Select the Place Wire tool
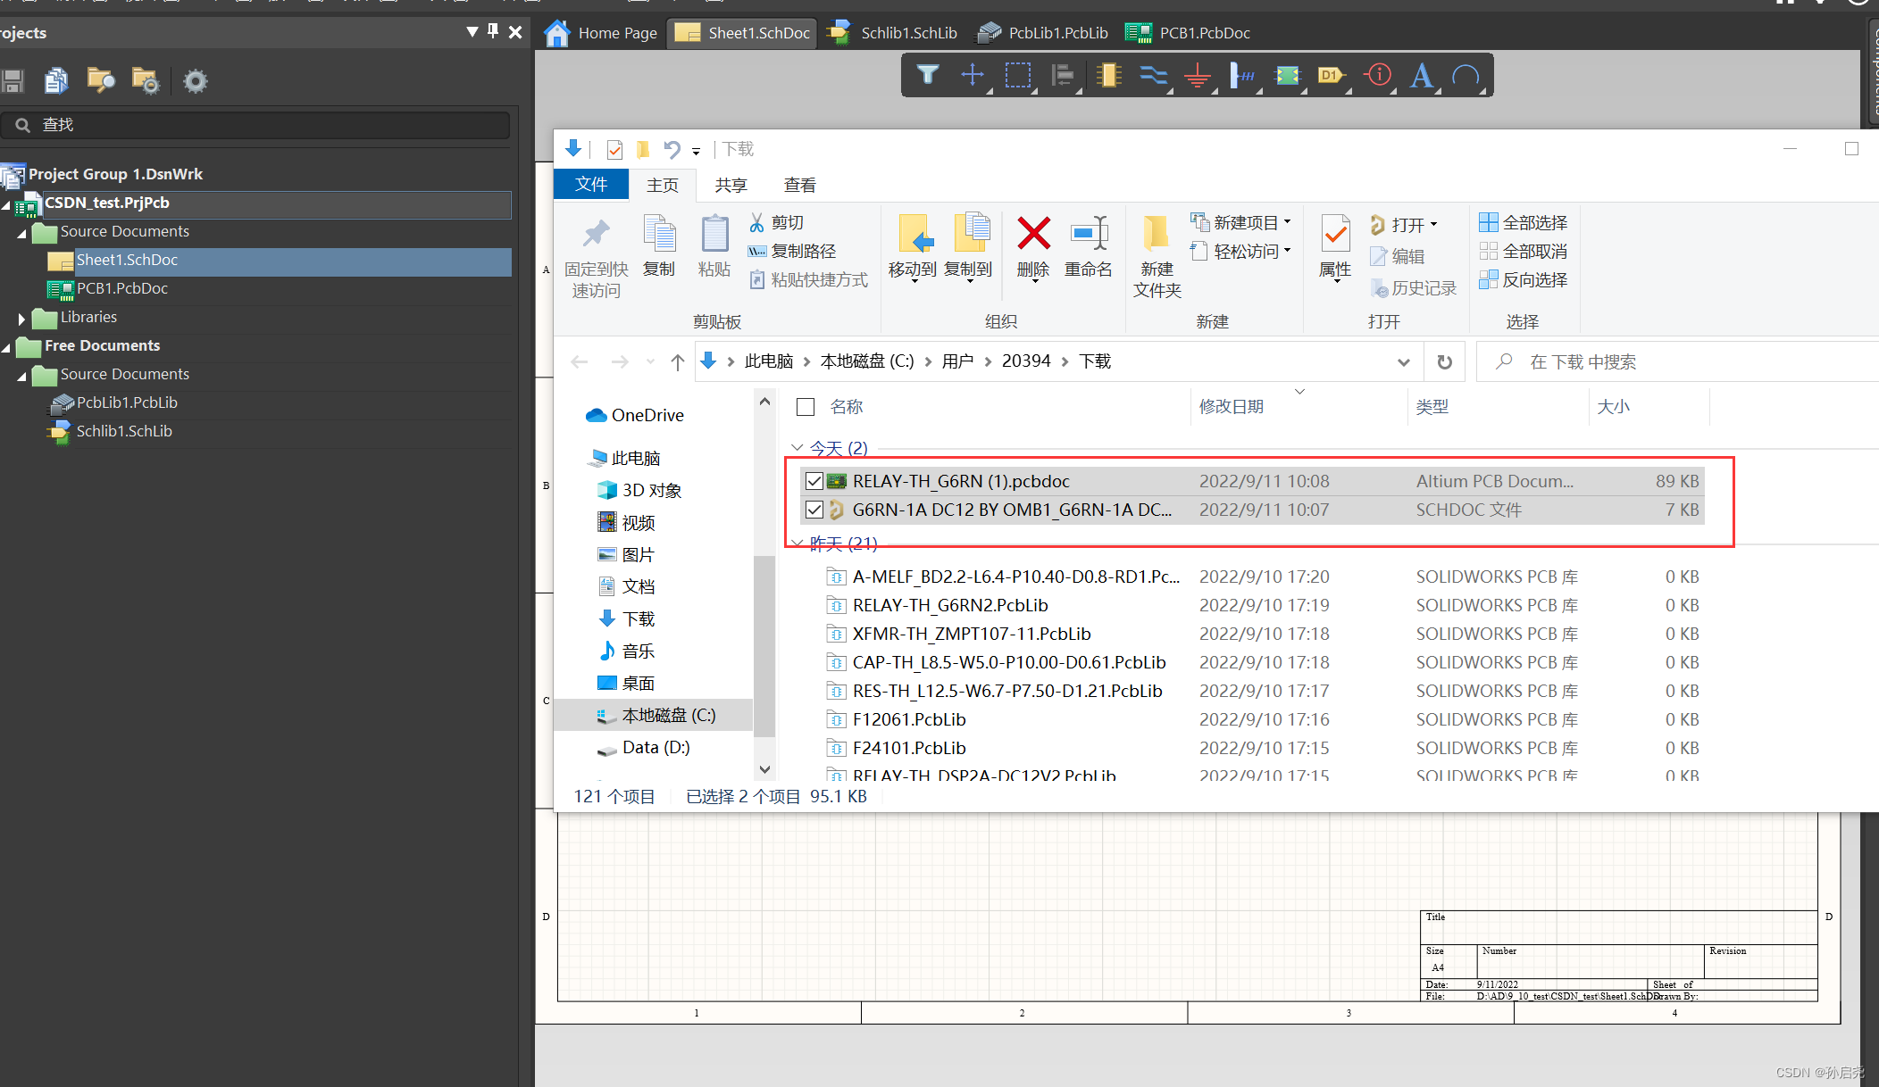 coord(1153,76)
